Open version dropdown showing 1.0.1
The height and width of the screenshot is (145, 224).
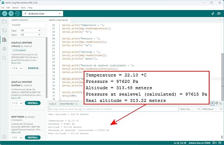17,137
